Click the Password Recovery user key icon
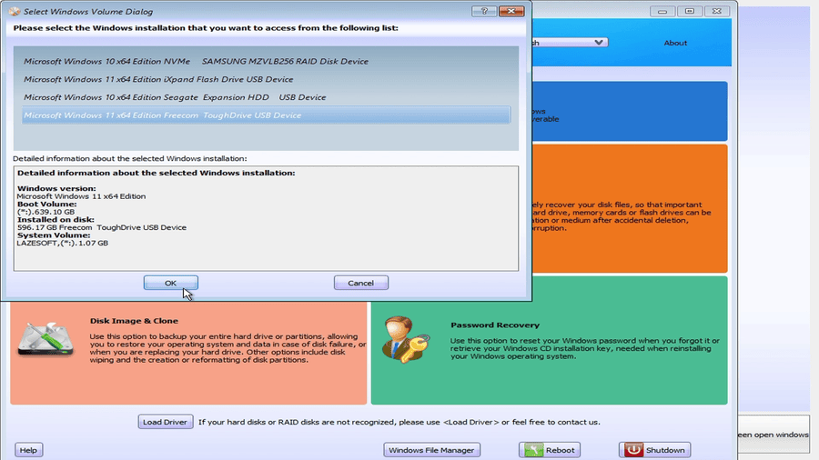819x460 pixels. 406,339
